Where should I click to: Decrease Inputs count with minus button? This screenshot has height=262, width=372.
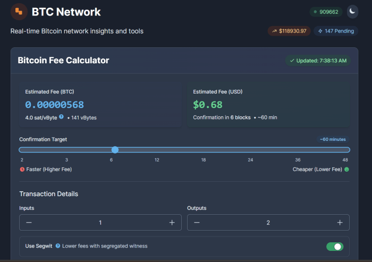pos(29,223)
